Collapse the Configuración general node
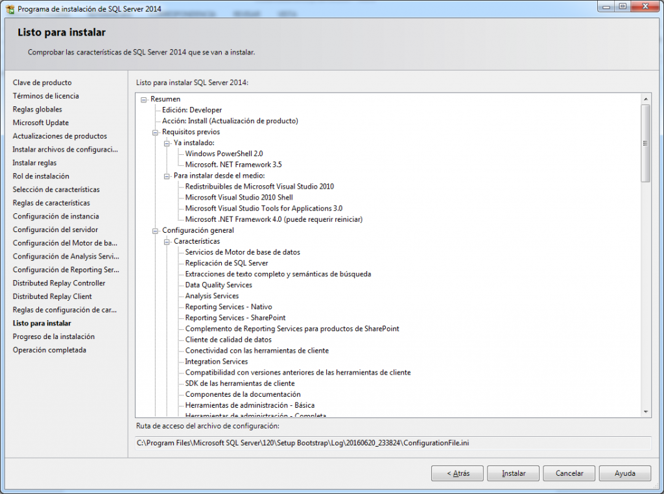Viewport: 664px width, 494px height. tap(155, 231)
